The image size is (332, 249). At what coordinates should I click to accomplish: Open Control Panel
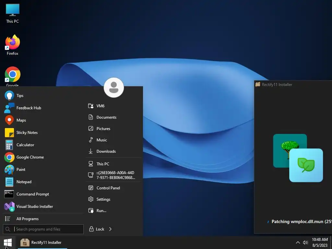tap(114, 188)
